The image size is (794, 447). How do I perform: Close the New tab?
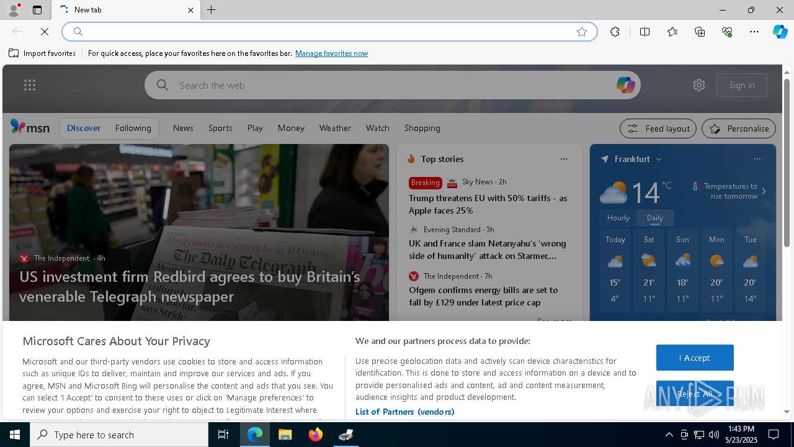[190, 10]
